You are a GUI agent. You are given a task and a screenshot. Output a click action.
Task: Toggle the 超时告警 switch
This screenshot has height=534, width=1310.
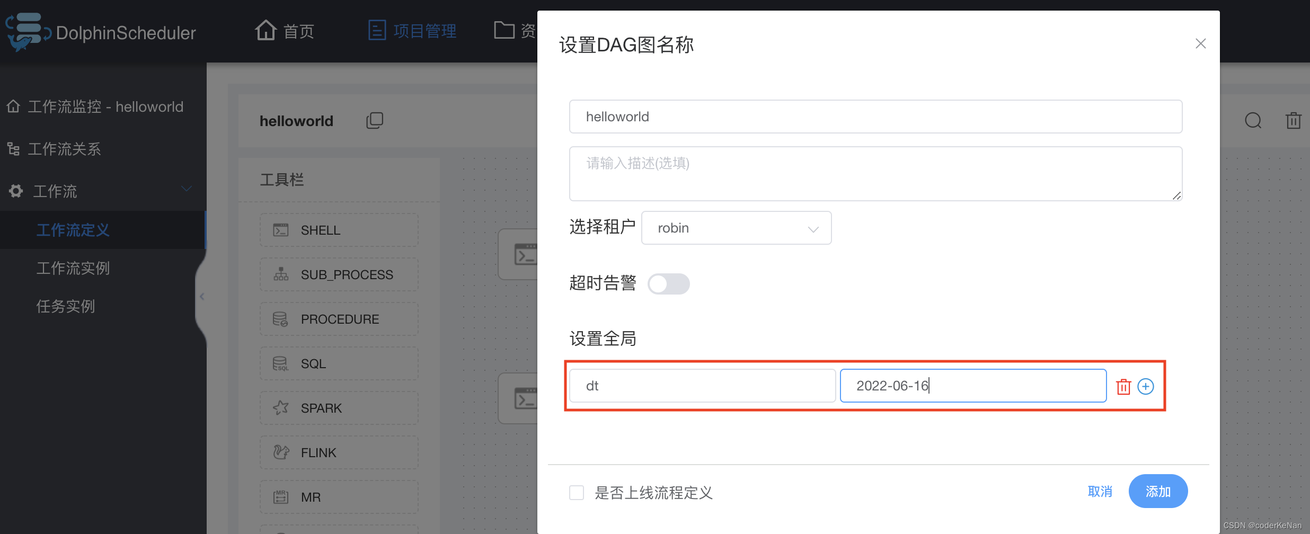click(x=669, y=284)
